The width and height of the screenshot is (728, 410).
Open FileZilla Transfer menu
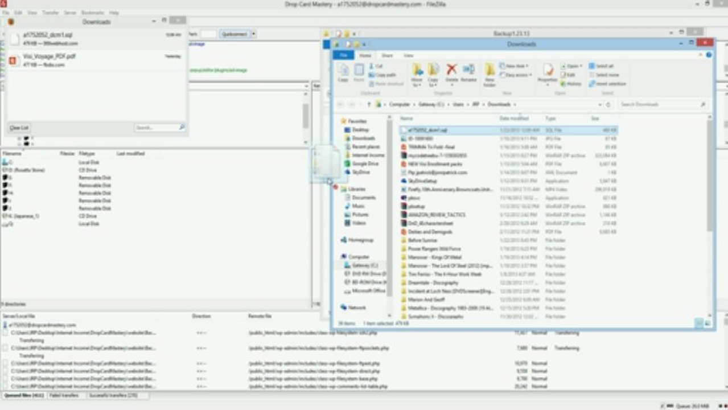(51, 12)
